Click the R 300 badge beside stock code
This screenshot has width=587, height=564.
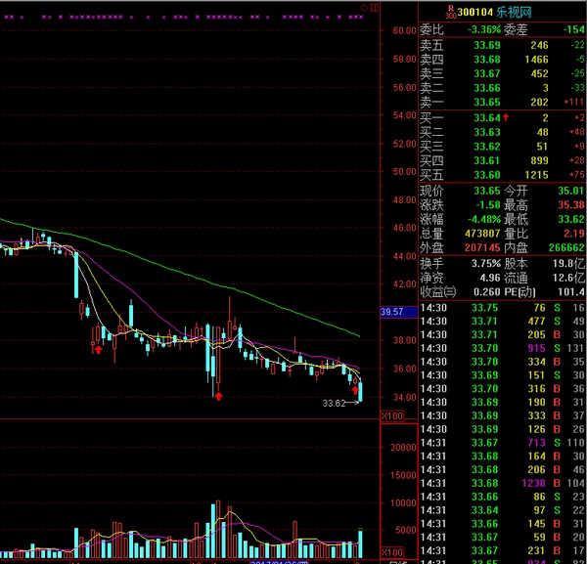[x=451, y=12]
